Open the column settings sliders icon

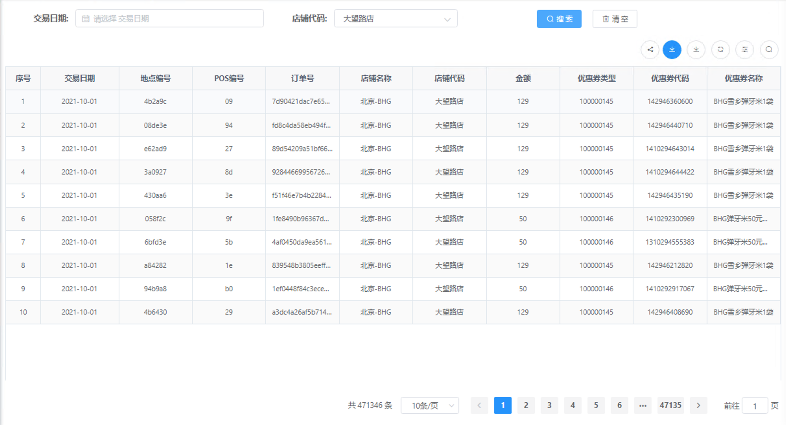(x=744, y=49)
